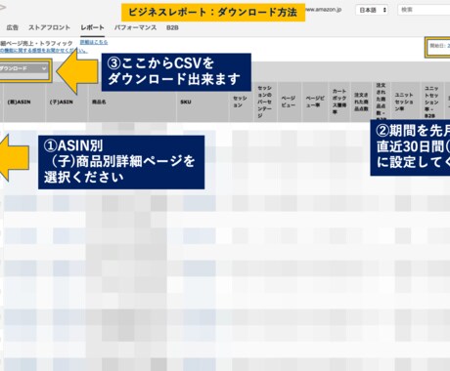Open the B2B menu
450x371 pixels.
[x=172, y=27]
